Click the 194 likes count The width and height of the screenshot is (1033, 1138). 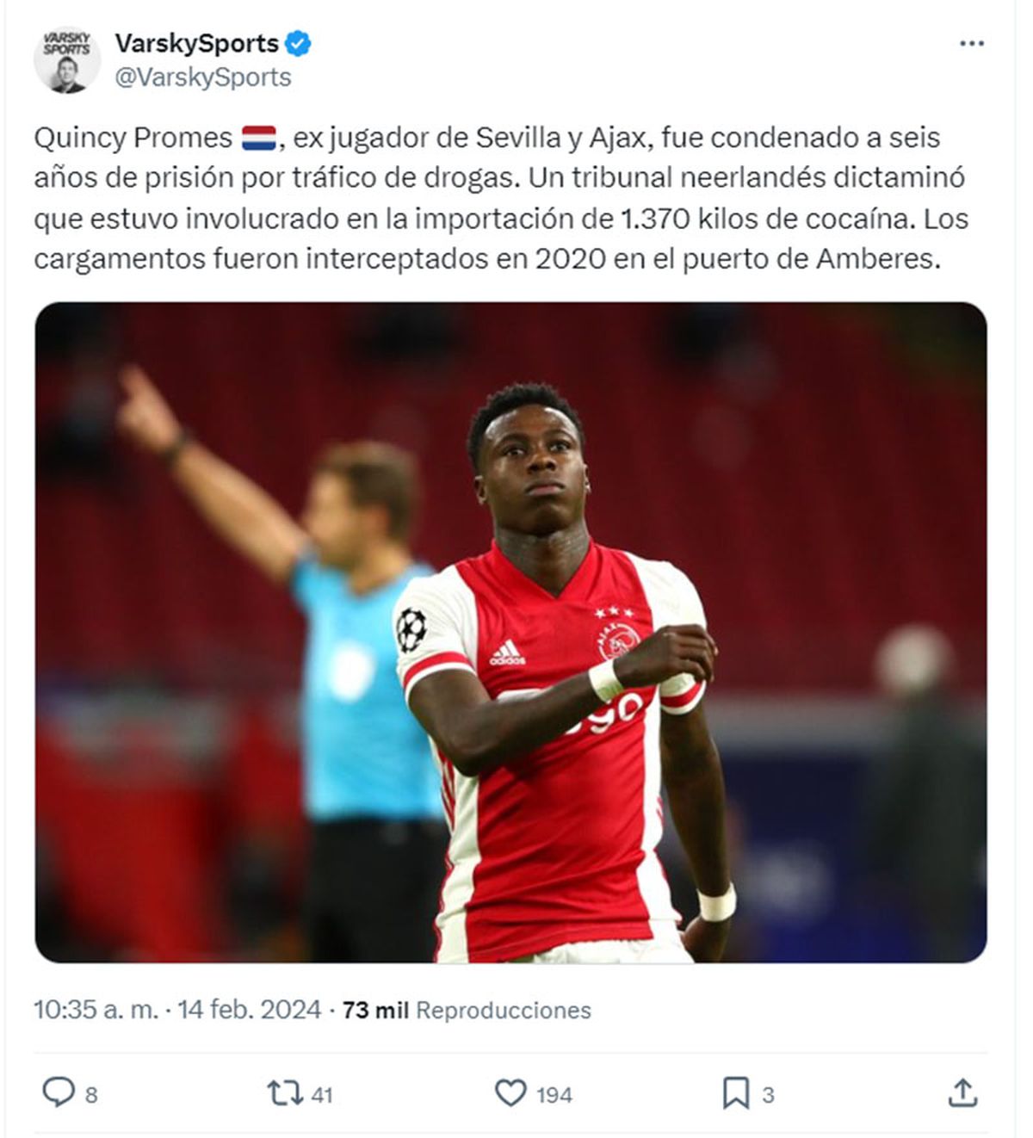pos(554,1095)
